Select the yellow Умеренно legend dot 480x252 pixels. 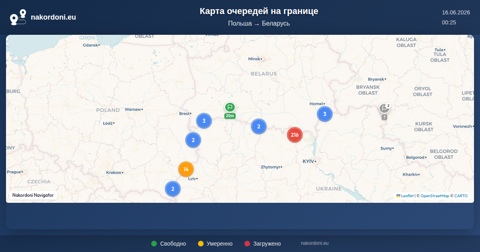(201, 244)
